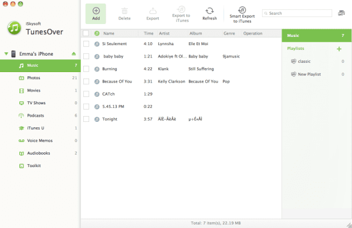Check the Tonight song checkbox
The image size is (352, 228).
pos(86,119)
